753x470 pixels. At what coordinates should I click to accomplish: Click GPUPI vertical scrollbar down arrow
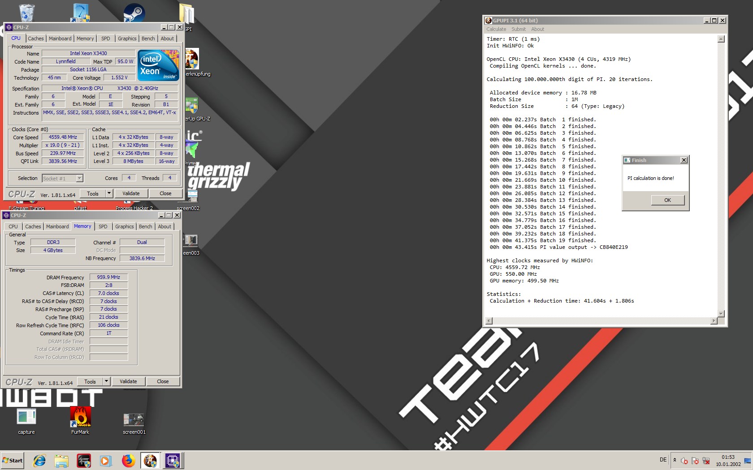click(721, 313)
